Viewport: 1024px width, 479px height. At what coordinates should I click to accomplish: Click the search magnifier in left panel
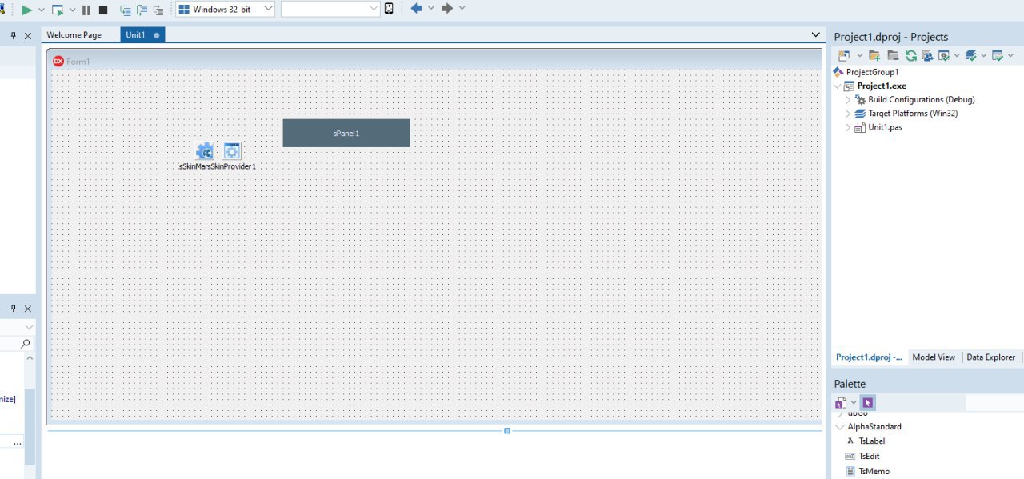coord(26,344)
